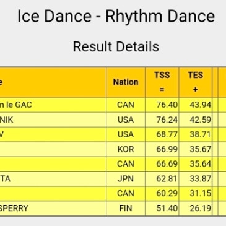Select the TSS score 62.81

tap(167, 178)
